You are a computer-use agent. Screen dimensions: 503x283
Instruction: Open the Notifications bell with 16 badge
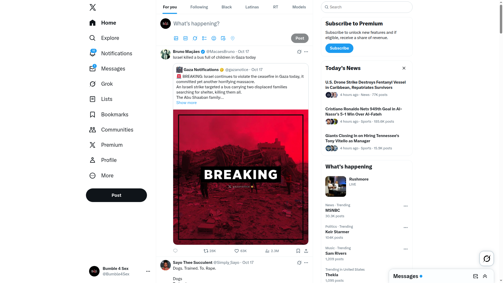(x=92, y=53)
